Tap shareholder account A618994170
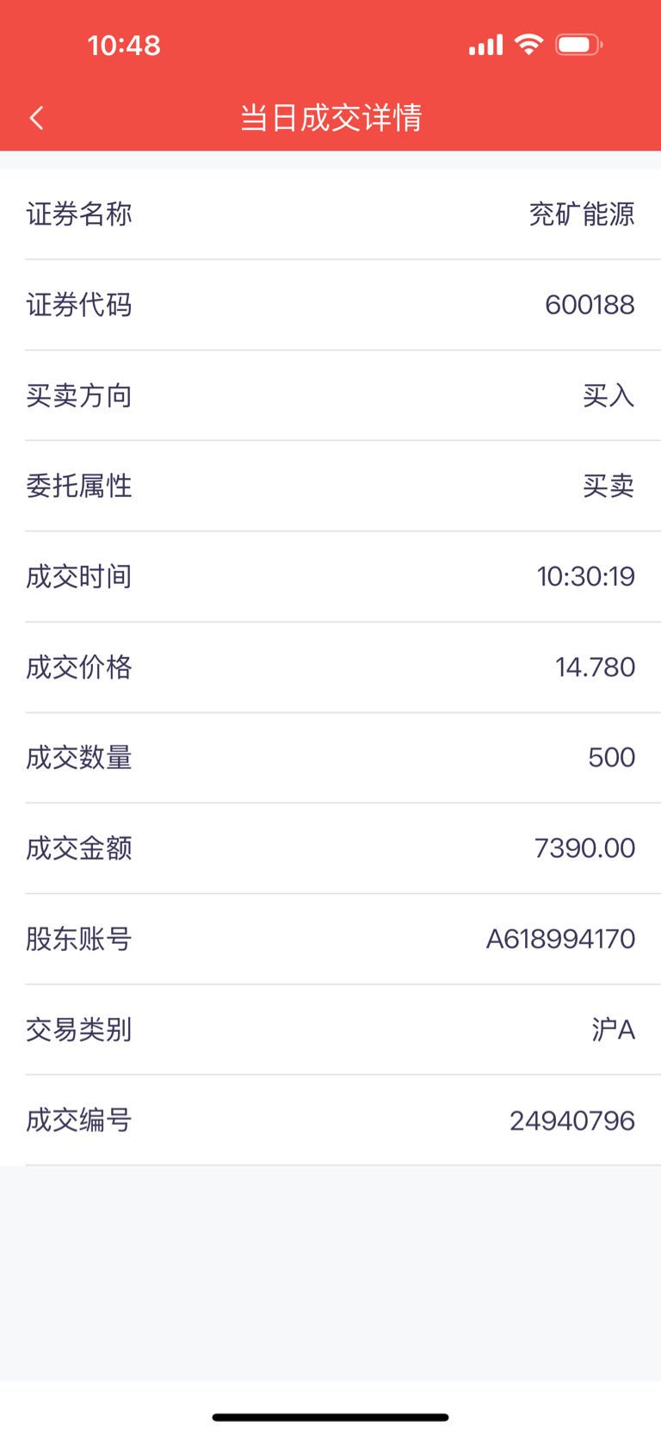Image resolution: width=661 pixels, height=1434 pixels. (x=560, y=939)
